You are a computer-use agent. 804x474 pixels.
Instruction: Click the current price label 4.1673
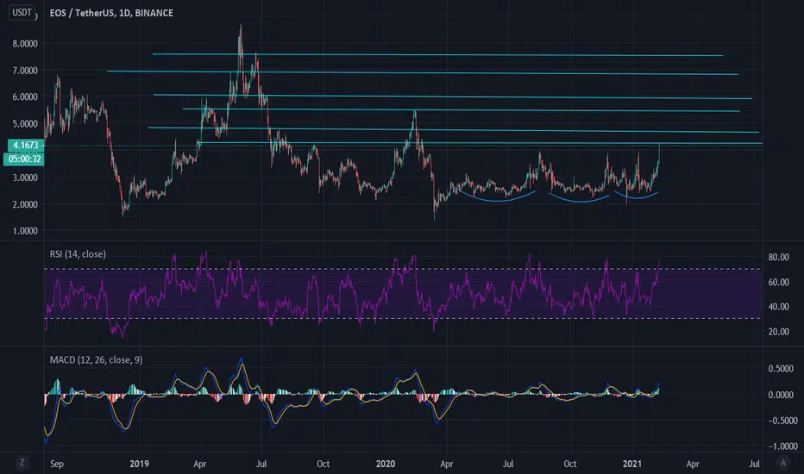coord(25,146)
